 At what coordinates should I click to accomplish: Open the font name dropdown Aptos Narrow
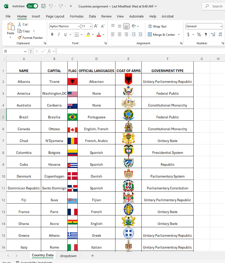click(79, 26)
